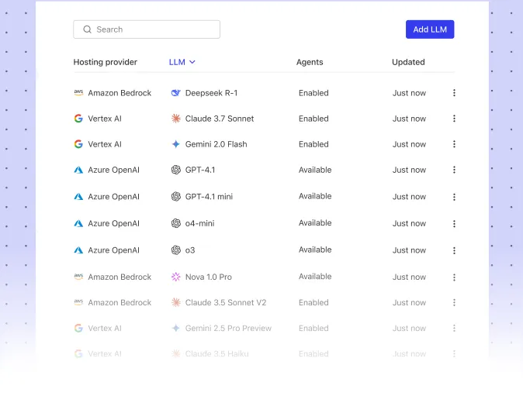Viewport: 523px width, 403px height.
Task: Click Available status in the o3 row
Action: click(315, 250)
